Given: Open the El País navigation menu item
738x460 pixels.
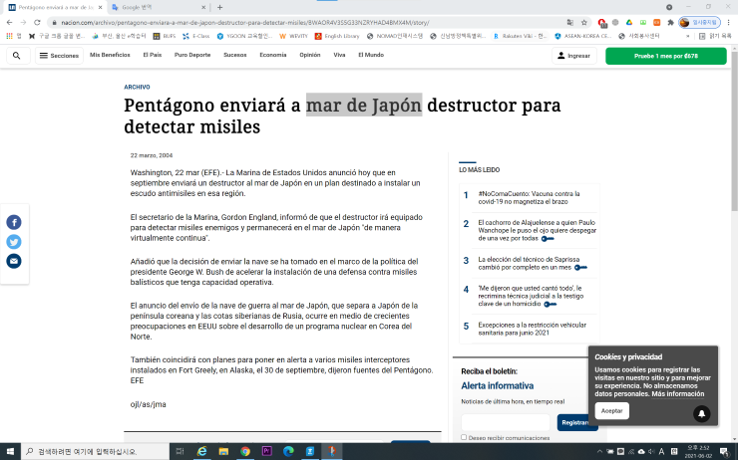Looking at the screenshot, I should pos(152,56).
